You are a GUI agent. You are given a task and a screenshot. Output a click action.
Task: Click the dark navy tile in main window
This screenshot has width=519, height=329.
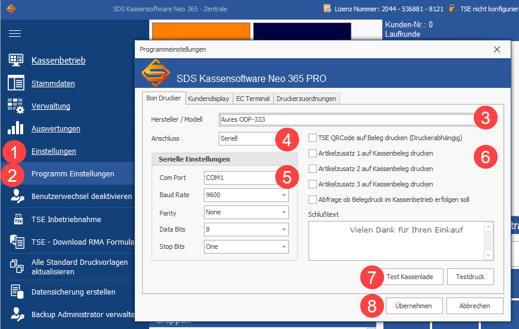[x=302, y=31]
